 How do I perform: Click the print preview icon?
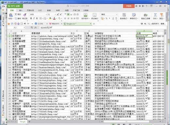[22, 24]
